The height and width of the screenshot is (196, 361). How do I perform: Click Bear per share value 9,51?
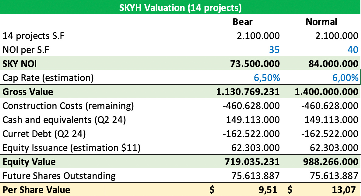click(x=268, y=190)
